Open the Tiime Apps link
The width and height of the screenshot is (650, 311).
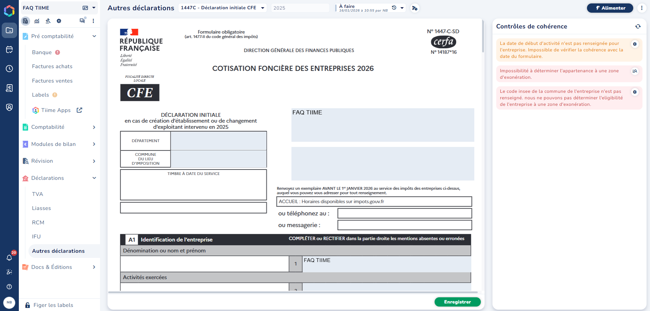tap(56, 110)
